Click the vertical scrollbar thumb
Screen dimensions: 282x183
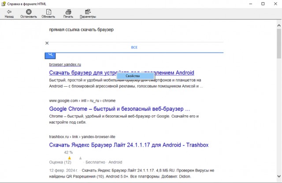click(279, 44)
